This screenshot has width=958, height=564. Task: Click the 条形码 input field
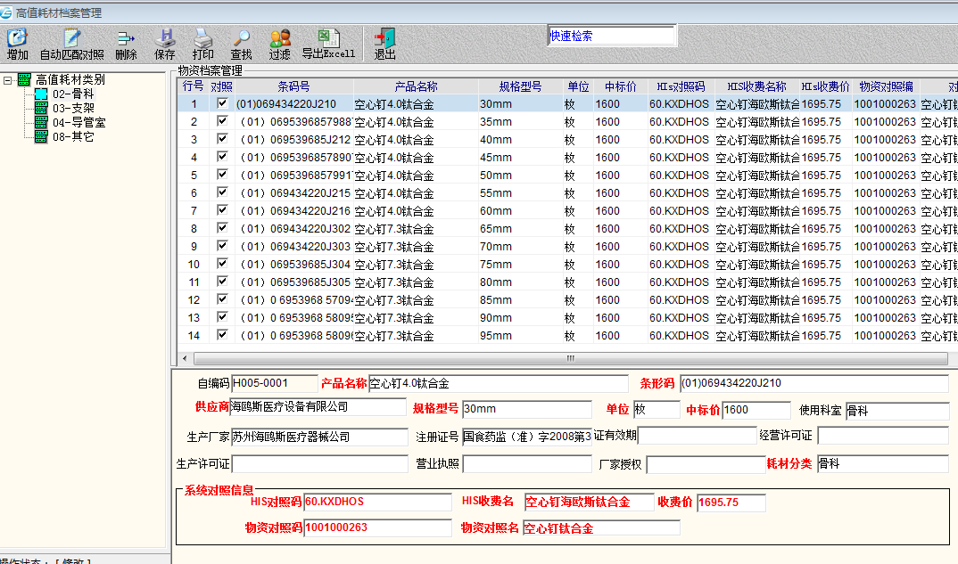[x=814, y=383]
